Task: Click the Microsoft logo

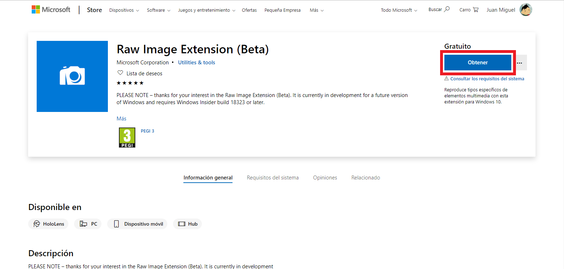Action: click(51, 10)
